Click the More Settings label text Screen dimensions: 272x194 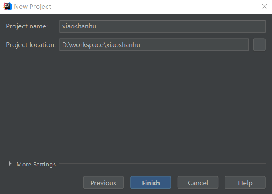[x=36, y=164]
